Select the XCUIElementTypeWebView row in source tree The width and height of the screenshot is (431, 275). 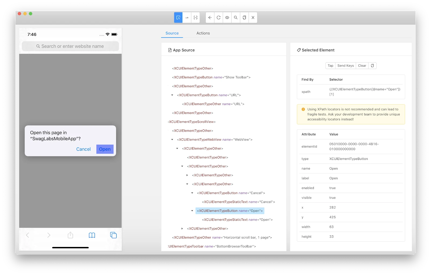(215, 140)
